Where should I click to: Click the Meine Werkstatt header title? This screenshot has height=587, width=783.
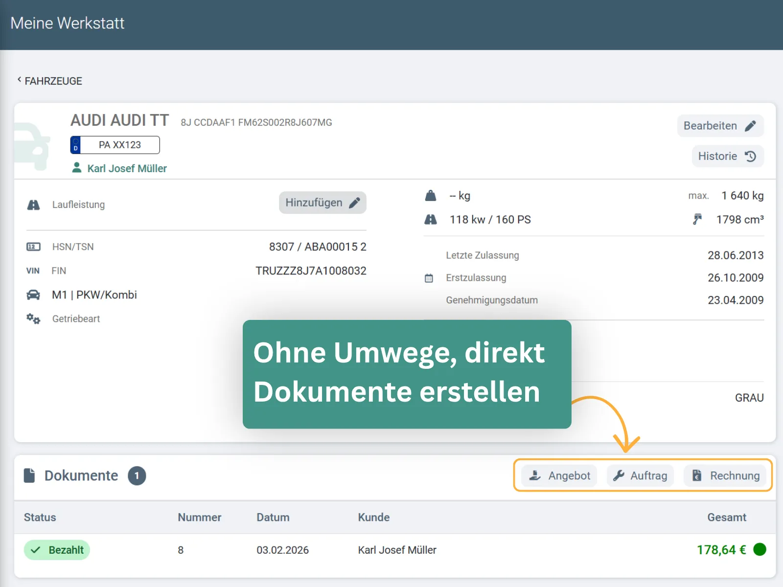[68, 23]
